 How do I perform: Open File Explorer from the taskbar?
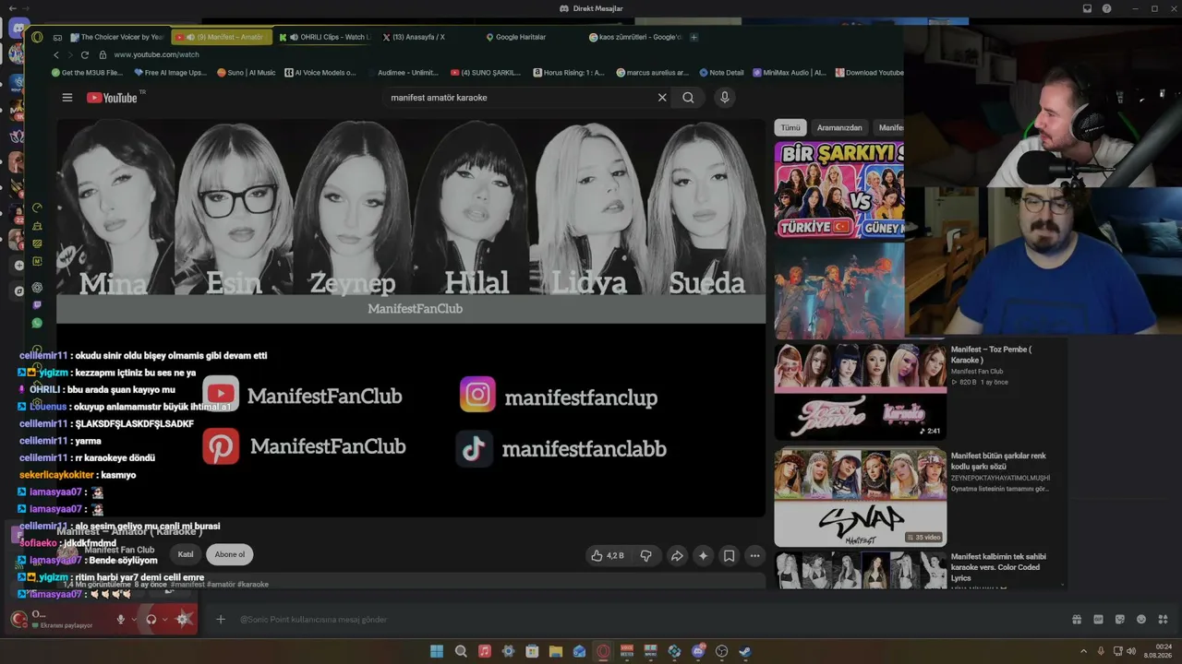pyautogui.click(x=556, y=651)
